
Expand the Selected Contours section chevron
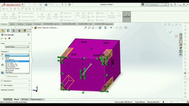tap(29, 90)
